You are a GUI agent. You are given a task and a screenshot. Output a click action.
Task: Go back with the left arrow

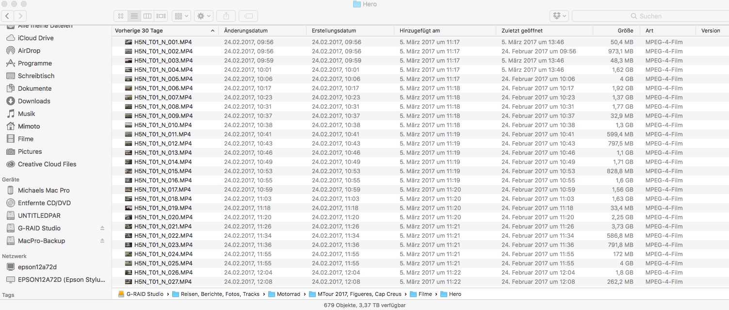coord(8,16)
